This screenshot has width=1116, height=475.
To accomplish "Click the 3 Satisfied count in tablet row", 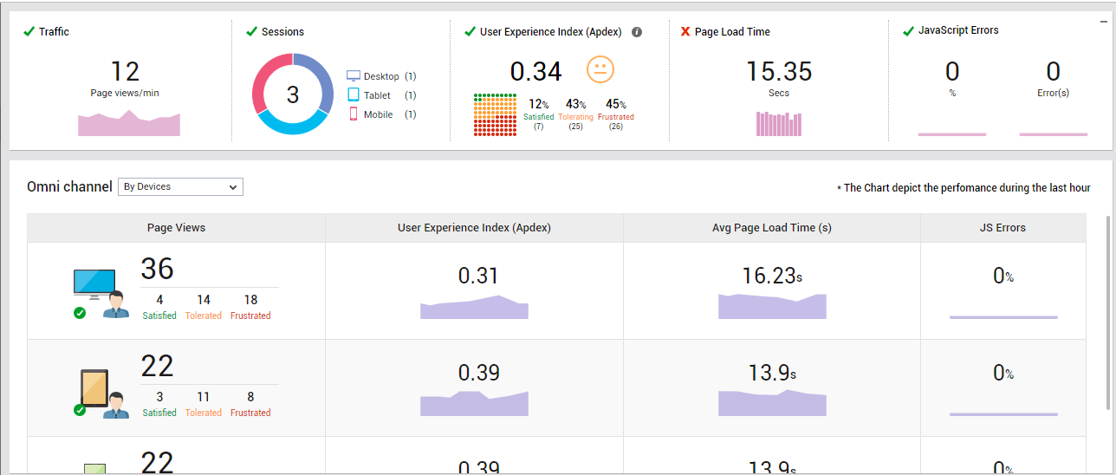I will [x=159, y=397].
